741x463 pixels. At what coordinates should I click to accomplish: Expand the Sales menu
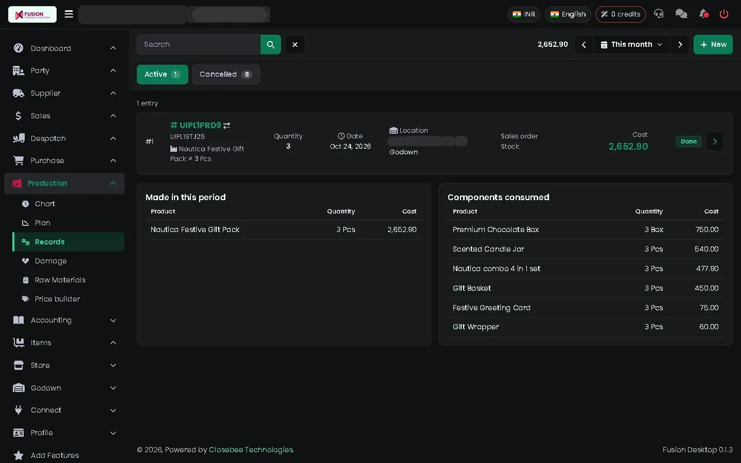point(64,116)
